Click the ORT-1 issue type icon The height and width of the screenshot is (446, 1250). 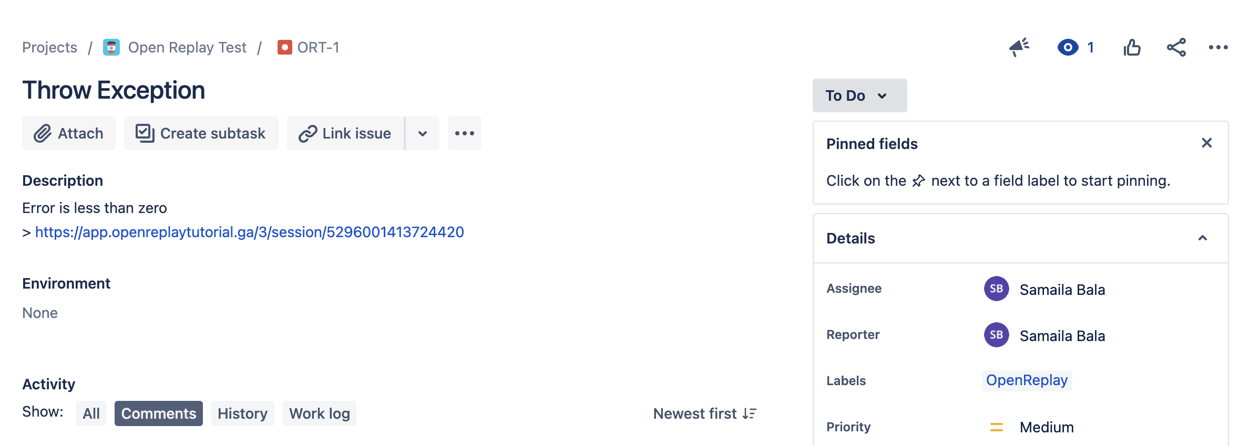click(x=284, y=48)
